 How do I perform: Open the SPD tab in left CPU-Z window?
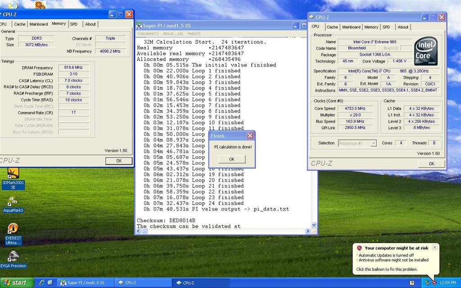[74, 24]
